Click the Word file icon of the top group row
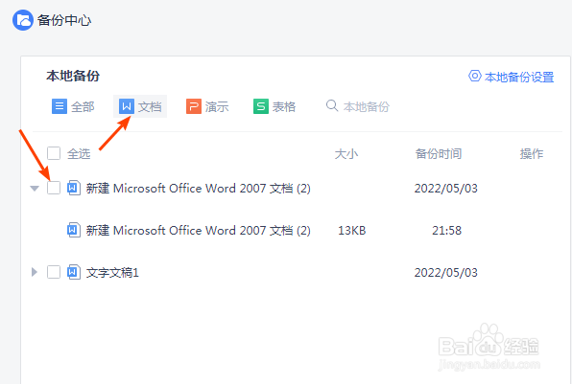Image resolution: width=572 pixels, height=384 pixels. [74, 188]
